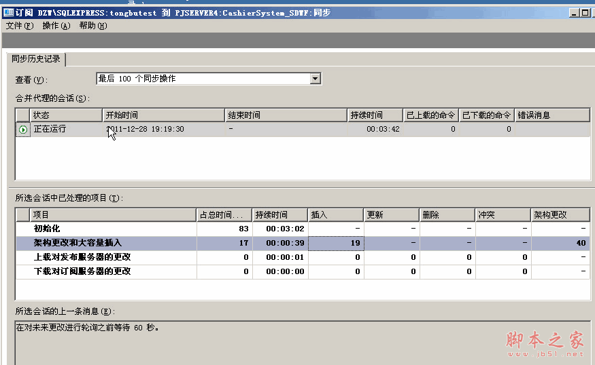This screenshot has height=365, width=595.
Task: Select the 正在运行 session row
Action: pos(303,130)
